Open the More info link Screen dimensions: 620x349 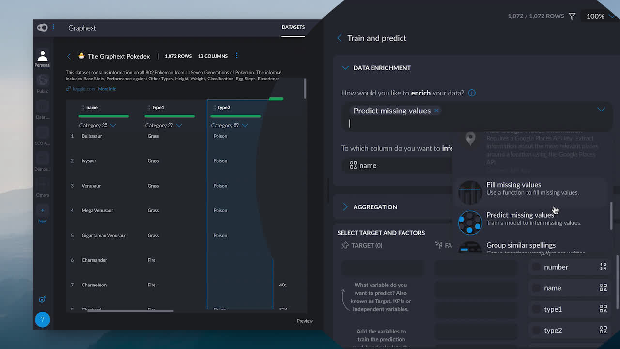[x=107, y=89]
